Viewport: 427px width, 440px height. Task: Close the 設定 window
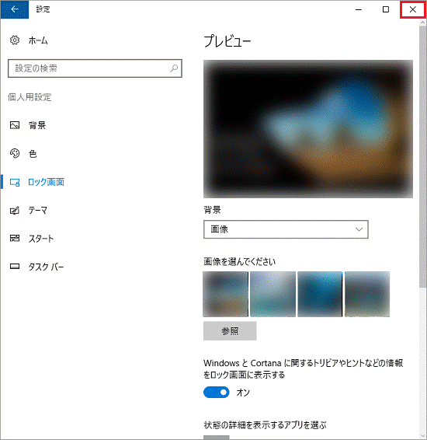[x=413, y=9]
